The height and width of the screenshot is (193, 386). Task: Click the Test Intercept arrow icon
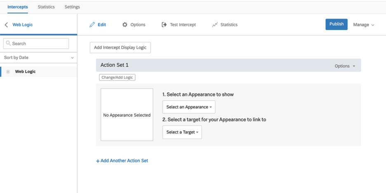point(164,25)
